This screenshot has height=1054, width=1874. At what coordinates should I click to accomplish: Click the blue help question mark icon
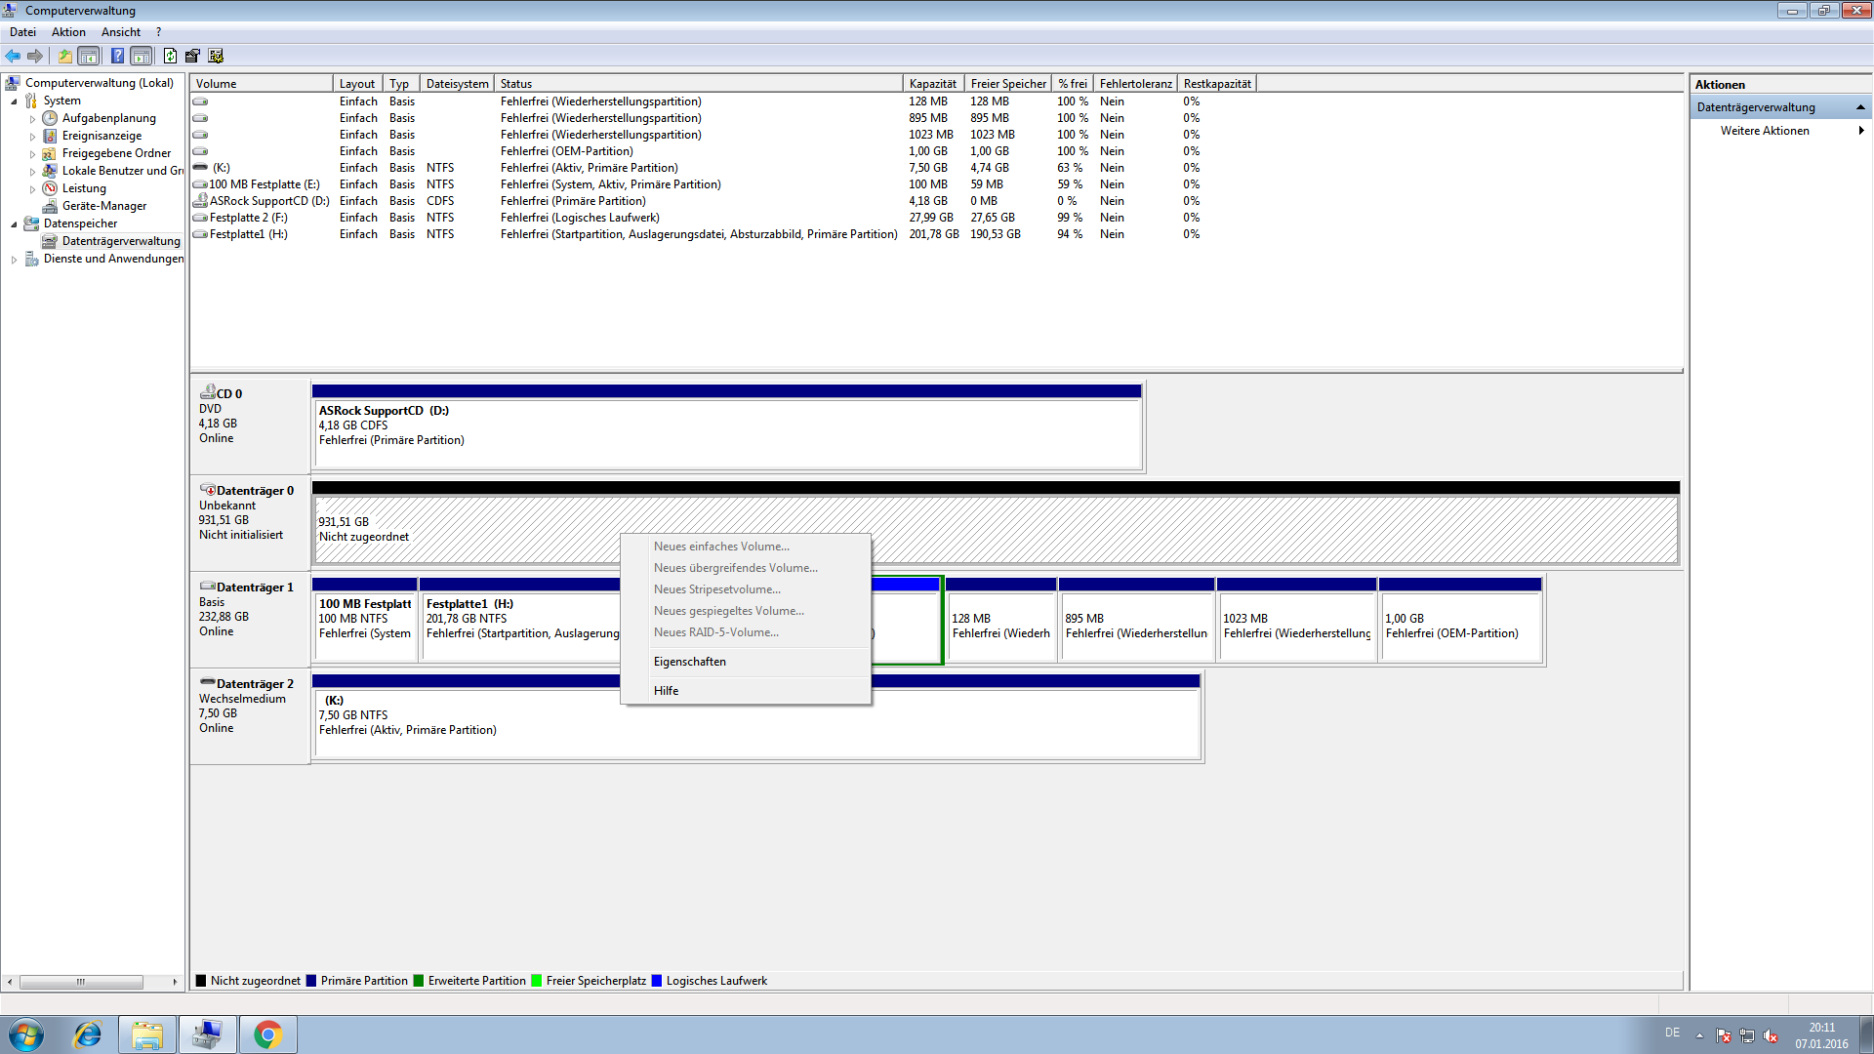pyautogui.click(x=117, y=56)
